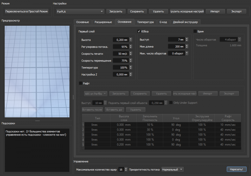Adjust max cores stepper arrows
The image size is (251, 176).
click(126, 169)
